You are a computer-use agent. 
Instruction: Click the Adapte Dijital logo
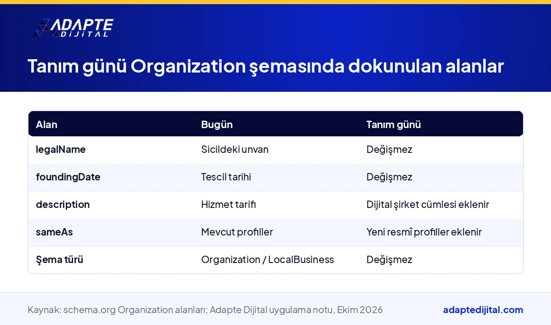click(x=73, y=28)
